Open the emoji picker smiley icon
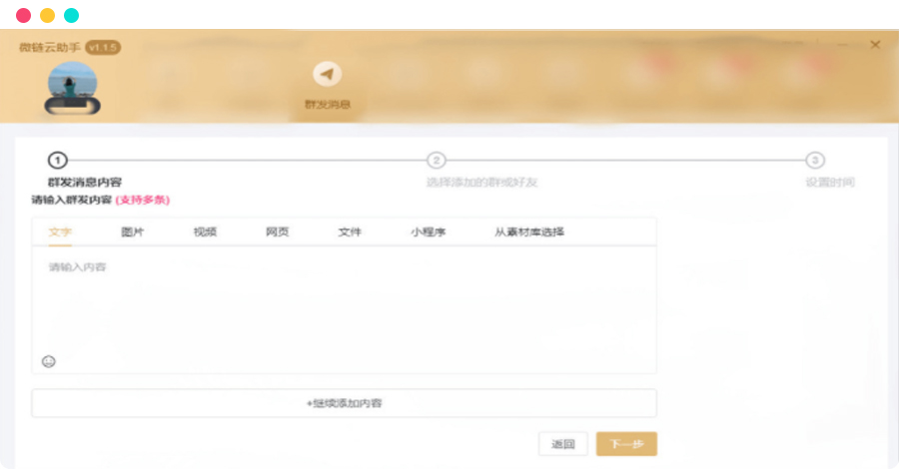The image size is (899, 469). tap(49, 360)
